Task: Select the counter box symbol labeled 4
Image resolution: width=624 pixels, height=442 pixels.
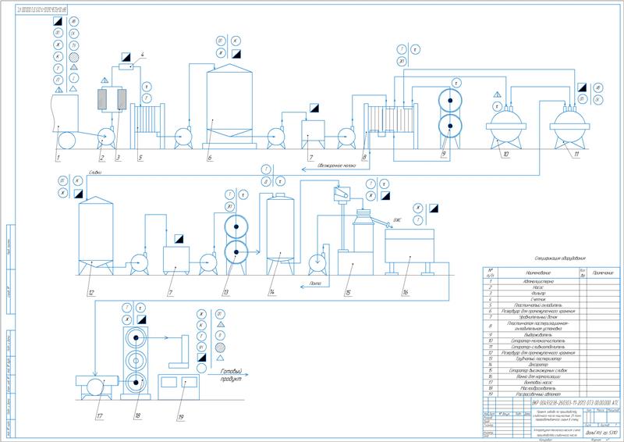Action: click(x=126, y=67)
